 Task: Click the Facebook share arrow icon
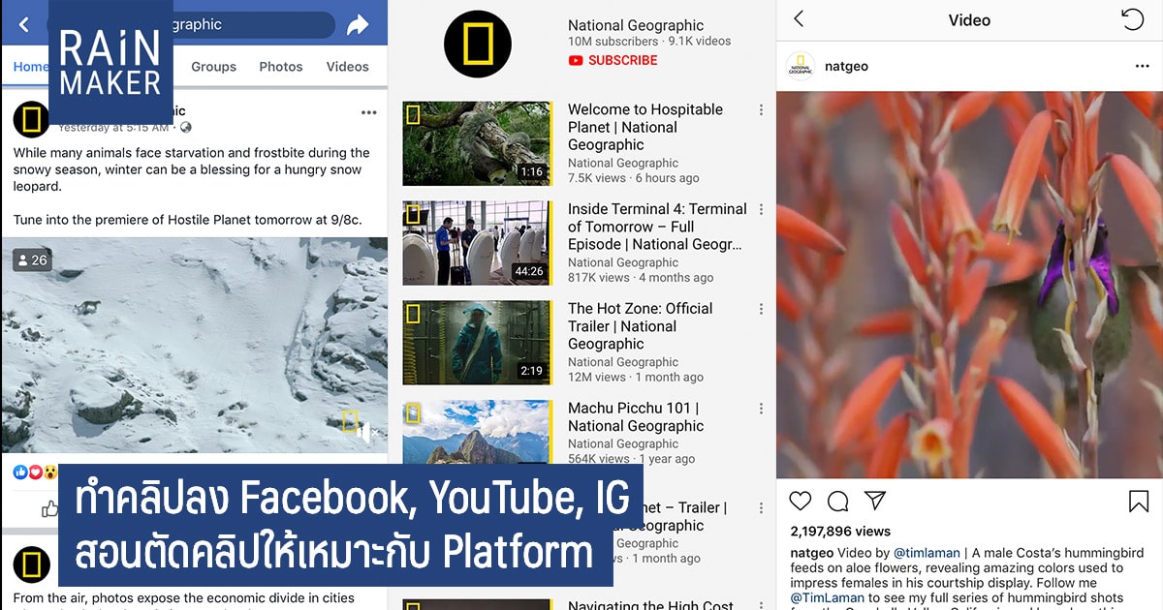tap(358, 25)
